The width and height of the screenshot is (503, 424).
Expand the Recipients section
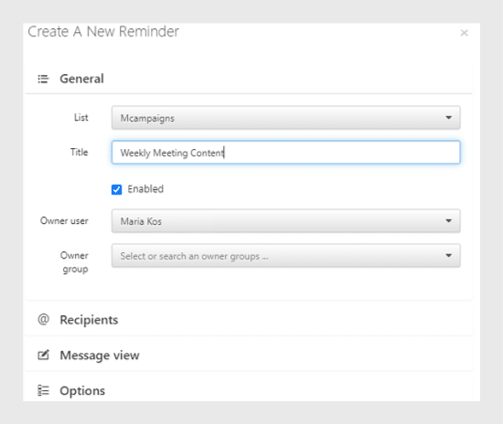click(249, 320)
